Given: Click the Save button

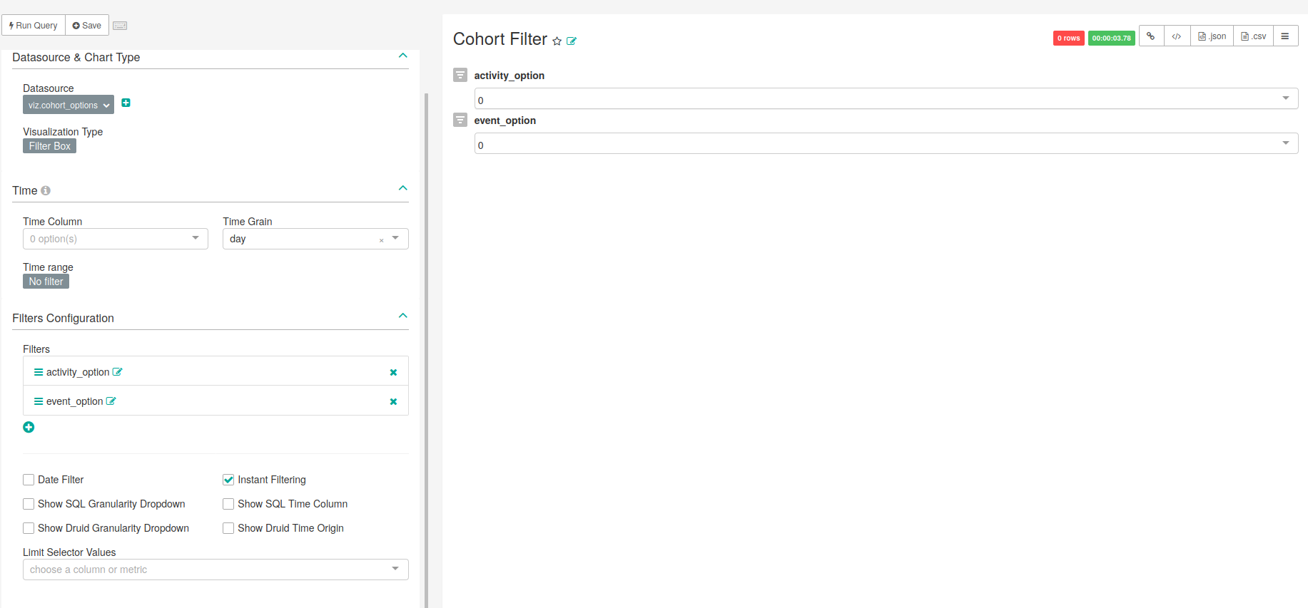Looking at the screenshot, I should (87, 25).
